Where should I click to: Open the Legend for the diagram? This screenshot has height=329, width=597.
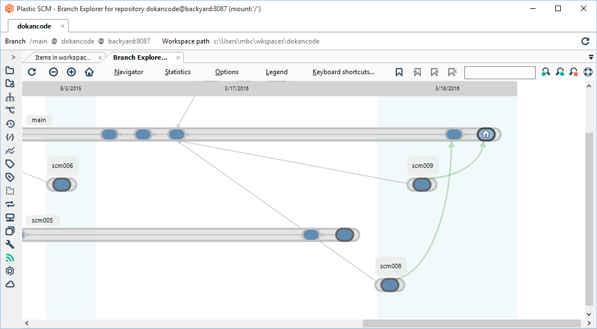[276, 72]
